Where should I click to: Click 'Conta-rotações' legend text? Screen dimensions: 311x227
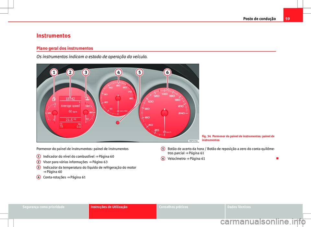pyautogui.click(x=54, y=177)
